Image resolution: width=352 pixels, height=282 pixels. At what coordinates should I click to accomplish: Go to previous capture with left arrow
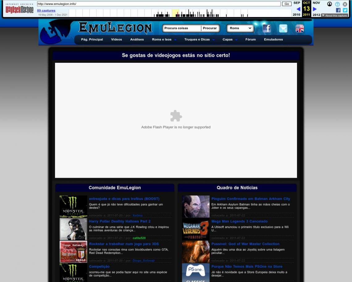[298, 9]
